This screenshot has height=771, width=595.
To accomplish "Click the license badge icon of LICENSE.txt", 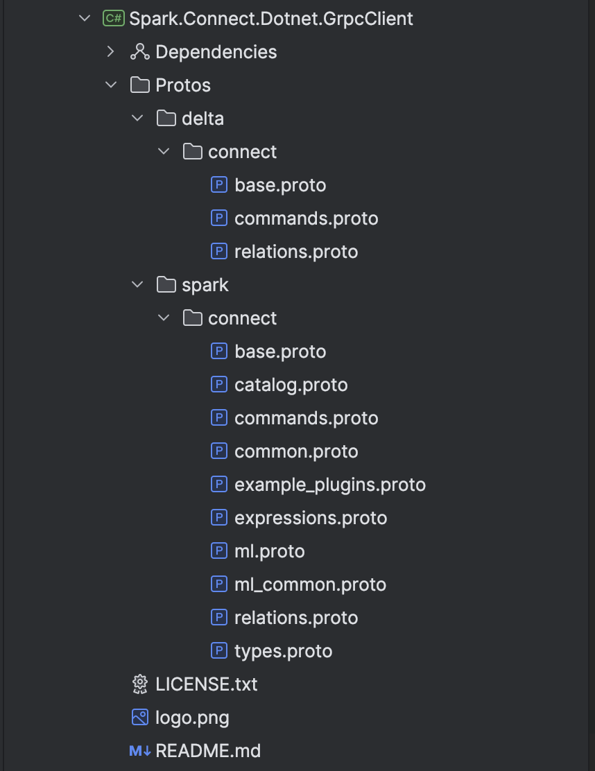I will pyautogui.click(x=140, y=684).
